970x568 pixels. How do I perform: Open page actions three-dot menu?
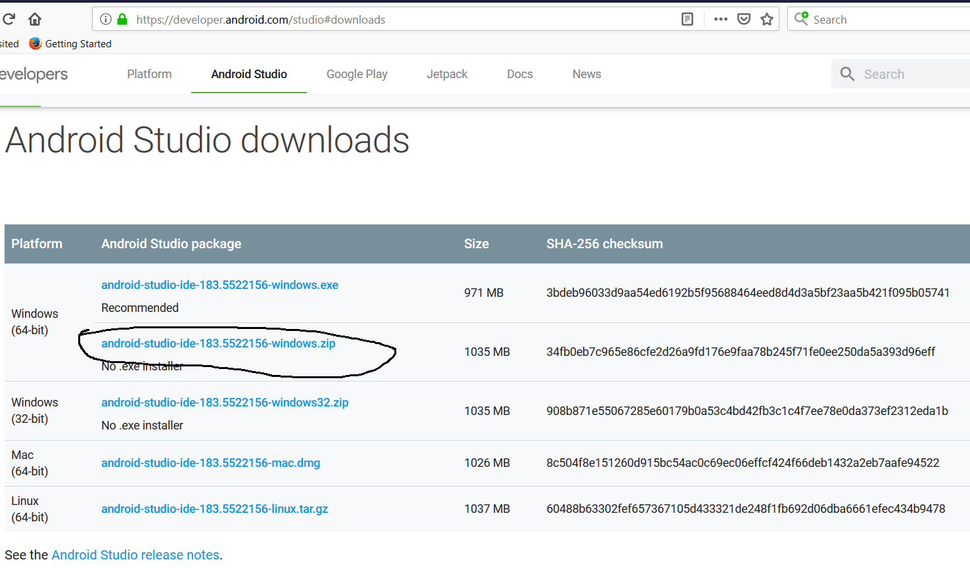(721, 19)
